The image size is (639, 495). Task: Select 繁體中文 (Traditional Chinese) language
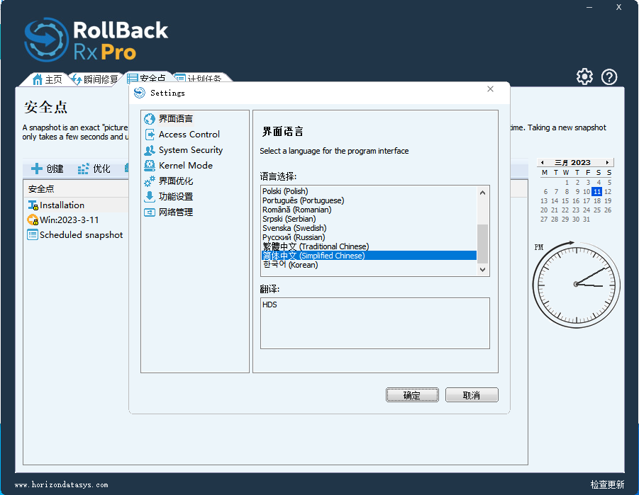[x=369, y=246]
